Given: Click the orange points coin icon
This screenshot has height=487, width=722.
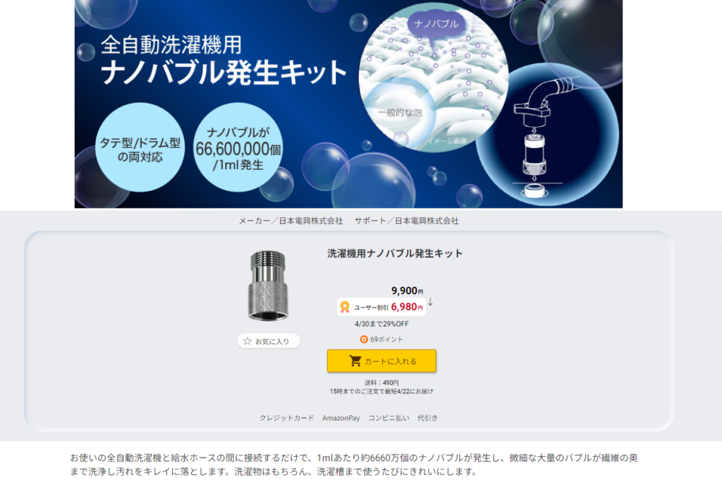Looking at the screenshot, I should [x=364, y=339].
